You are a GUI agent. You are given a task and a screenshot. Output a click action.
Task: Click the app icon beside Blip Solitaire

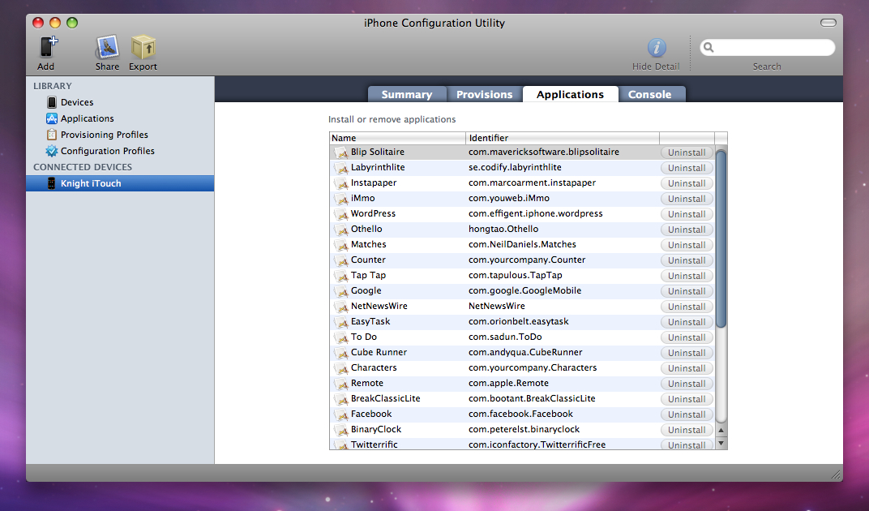click(x=340, y=152)
